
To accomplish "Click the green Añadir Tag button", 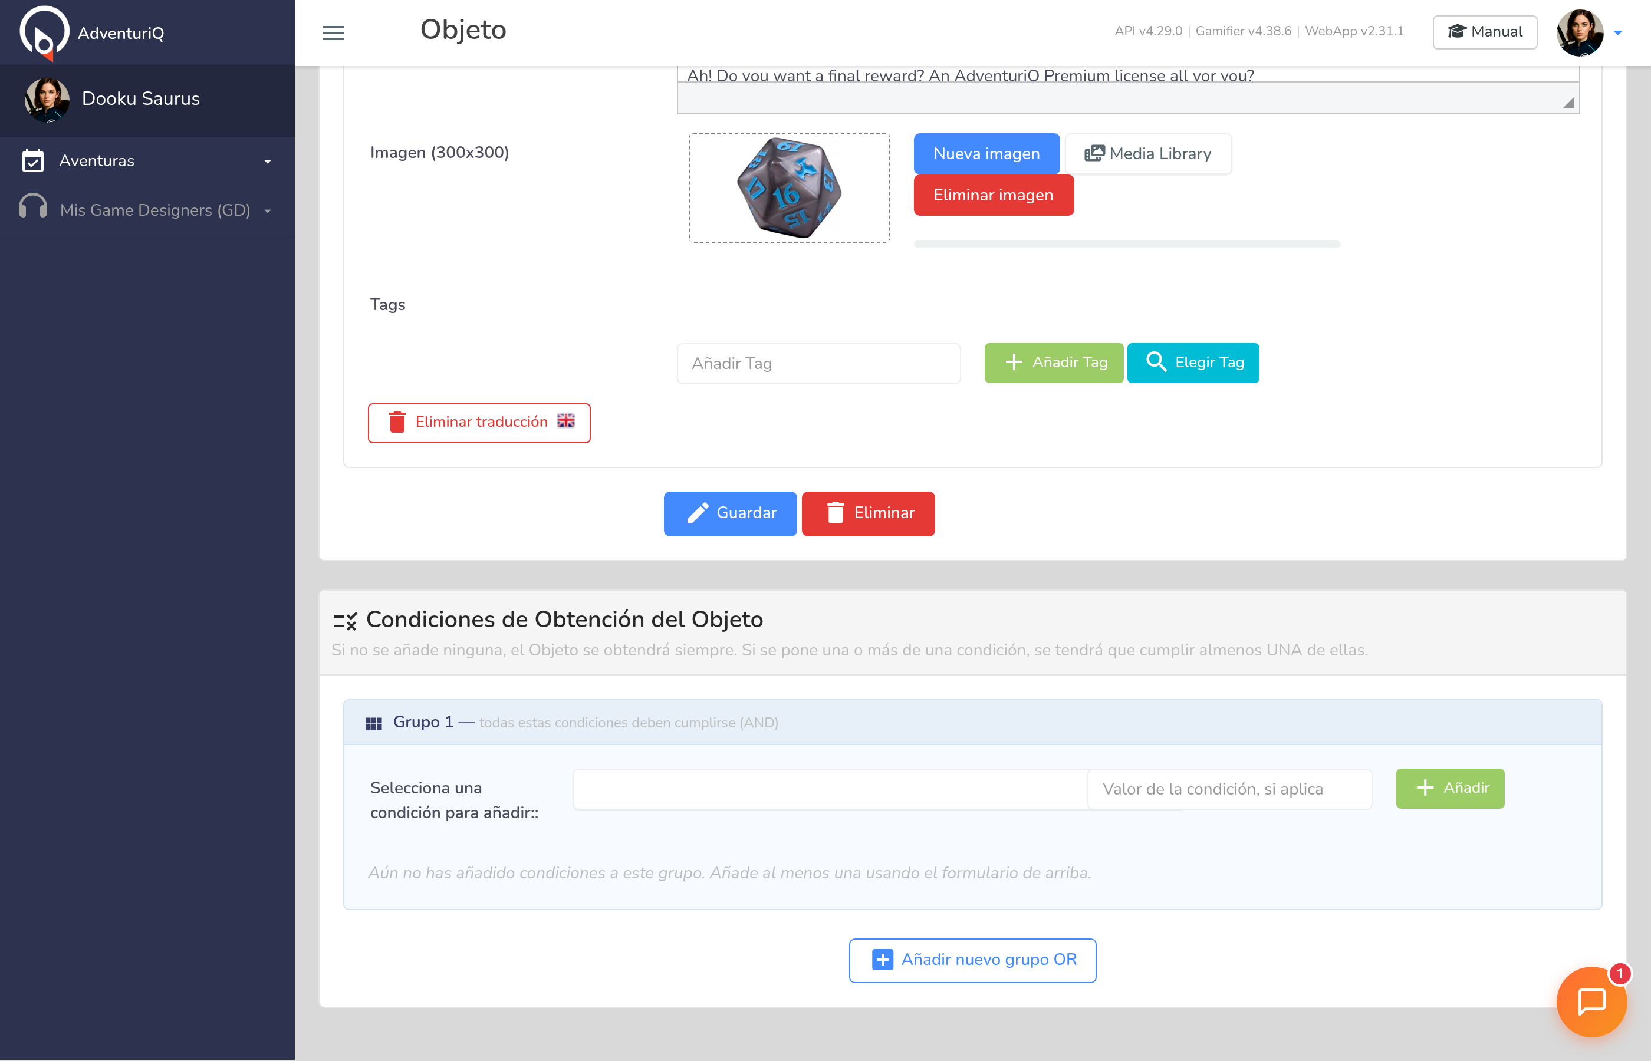I will 1054,363.
